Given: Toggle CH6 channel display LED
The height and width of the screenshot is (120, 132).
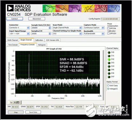Looking at the screenshot, I should pyautogui.click(x=109, y=73).
